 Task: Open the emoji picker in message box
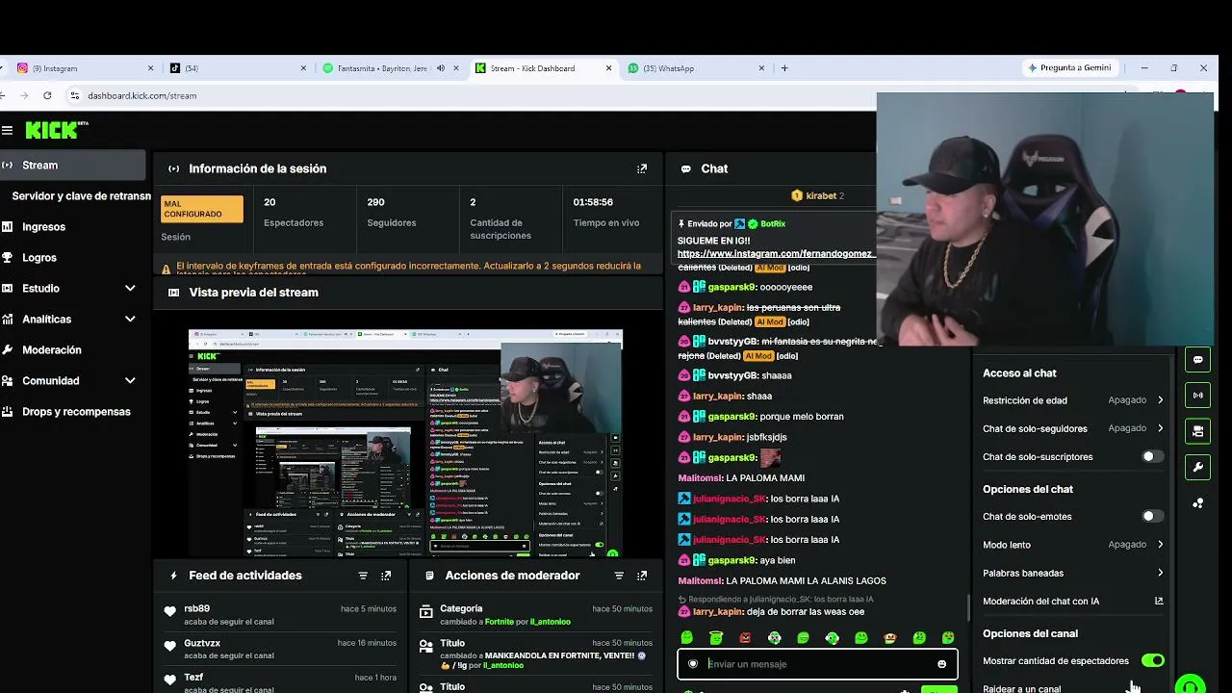point(941,664)
